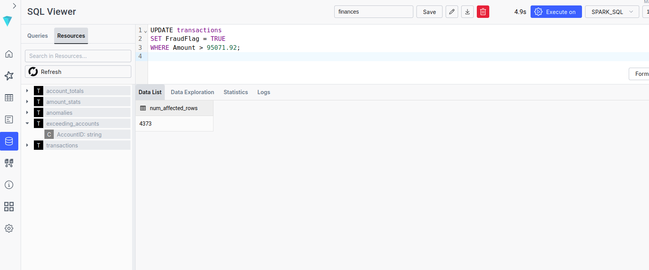Click the SQL Viewer title
The image size is (649, 270).
[51, 12]
